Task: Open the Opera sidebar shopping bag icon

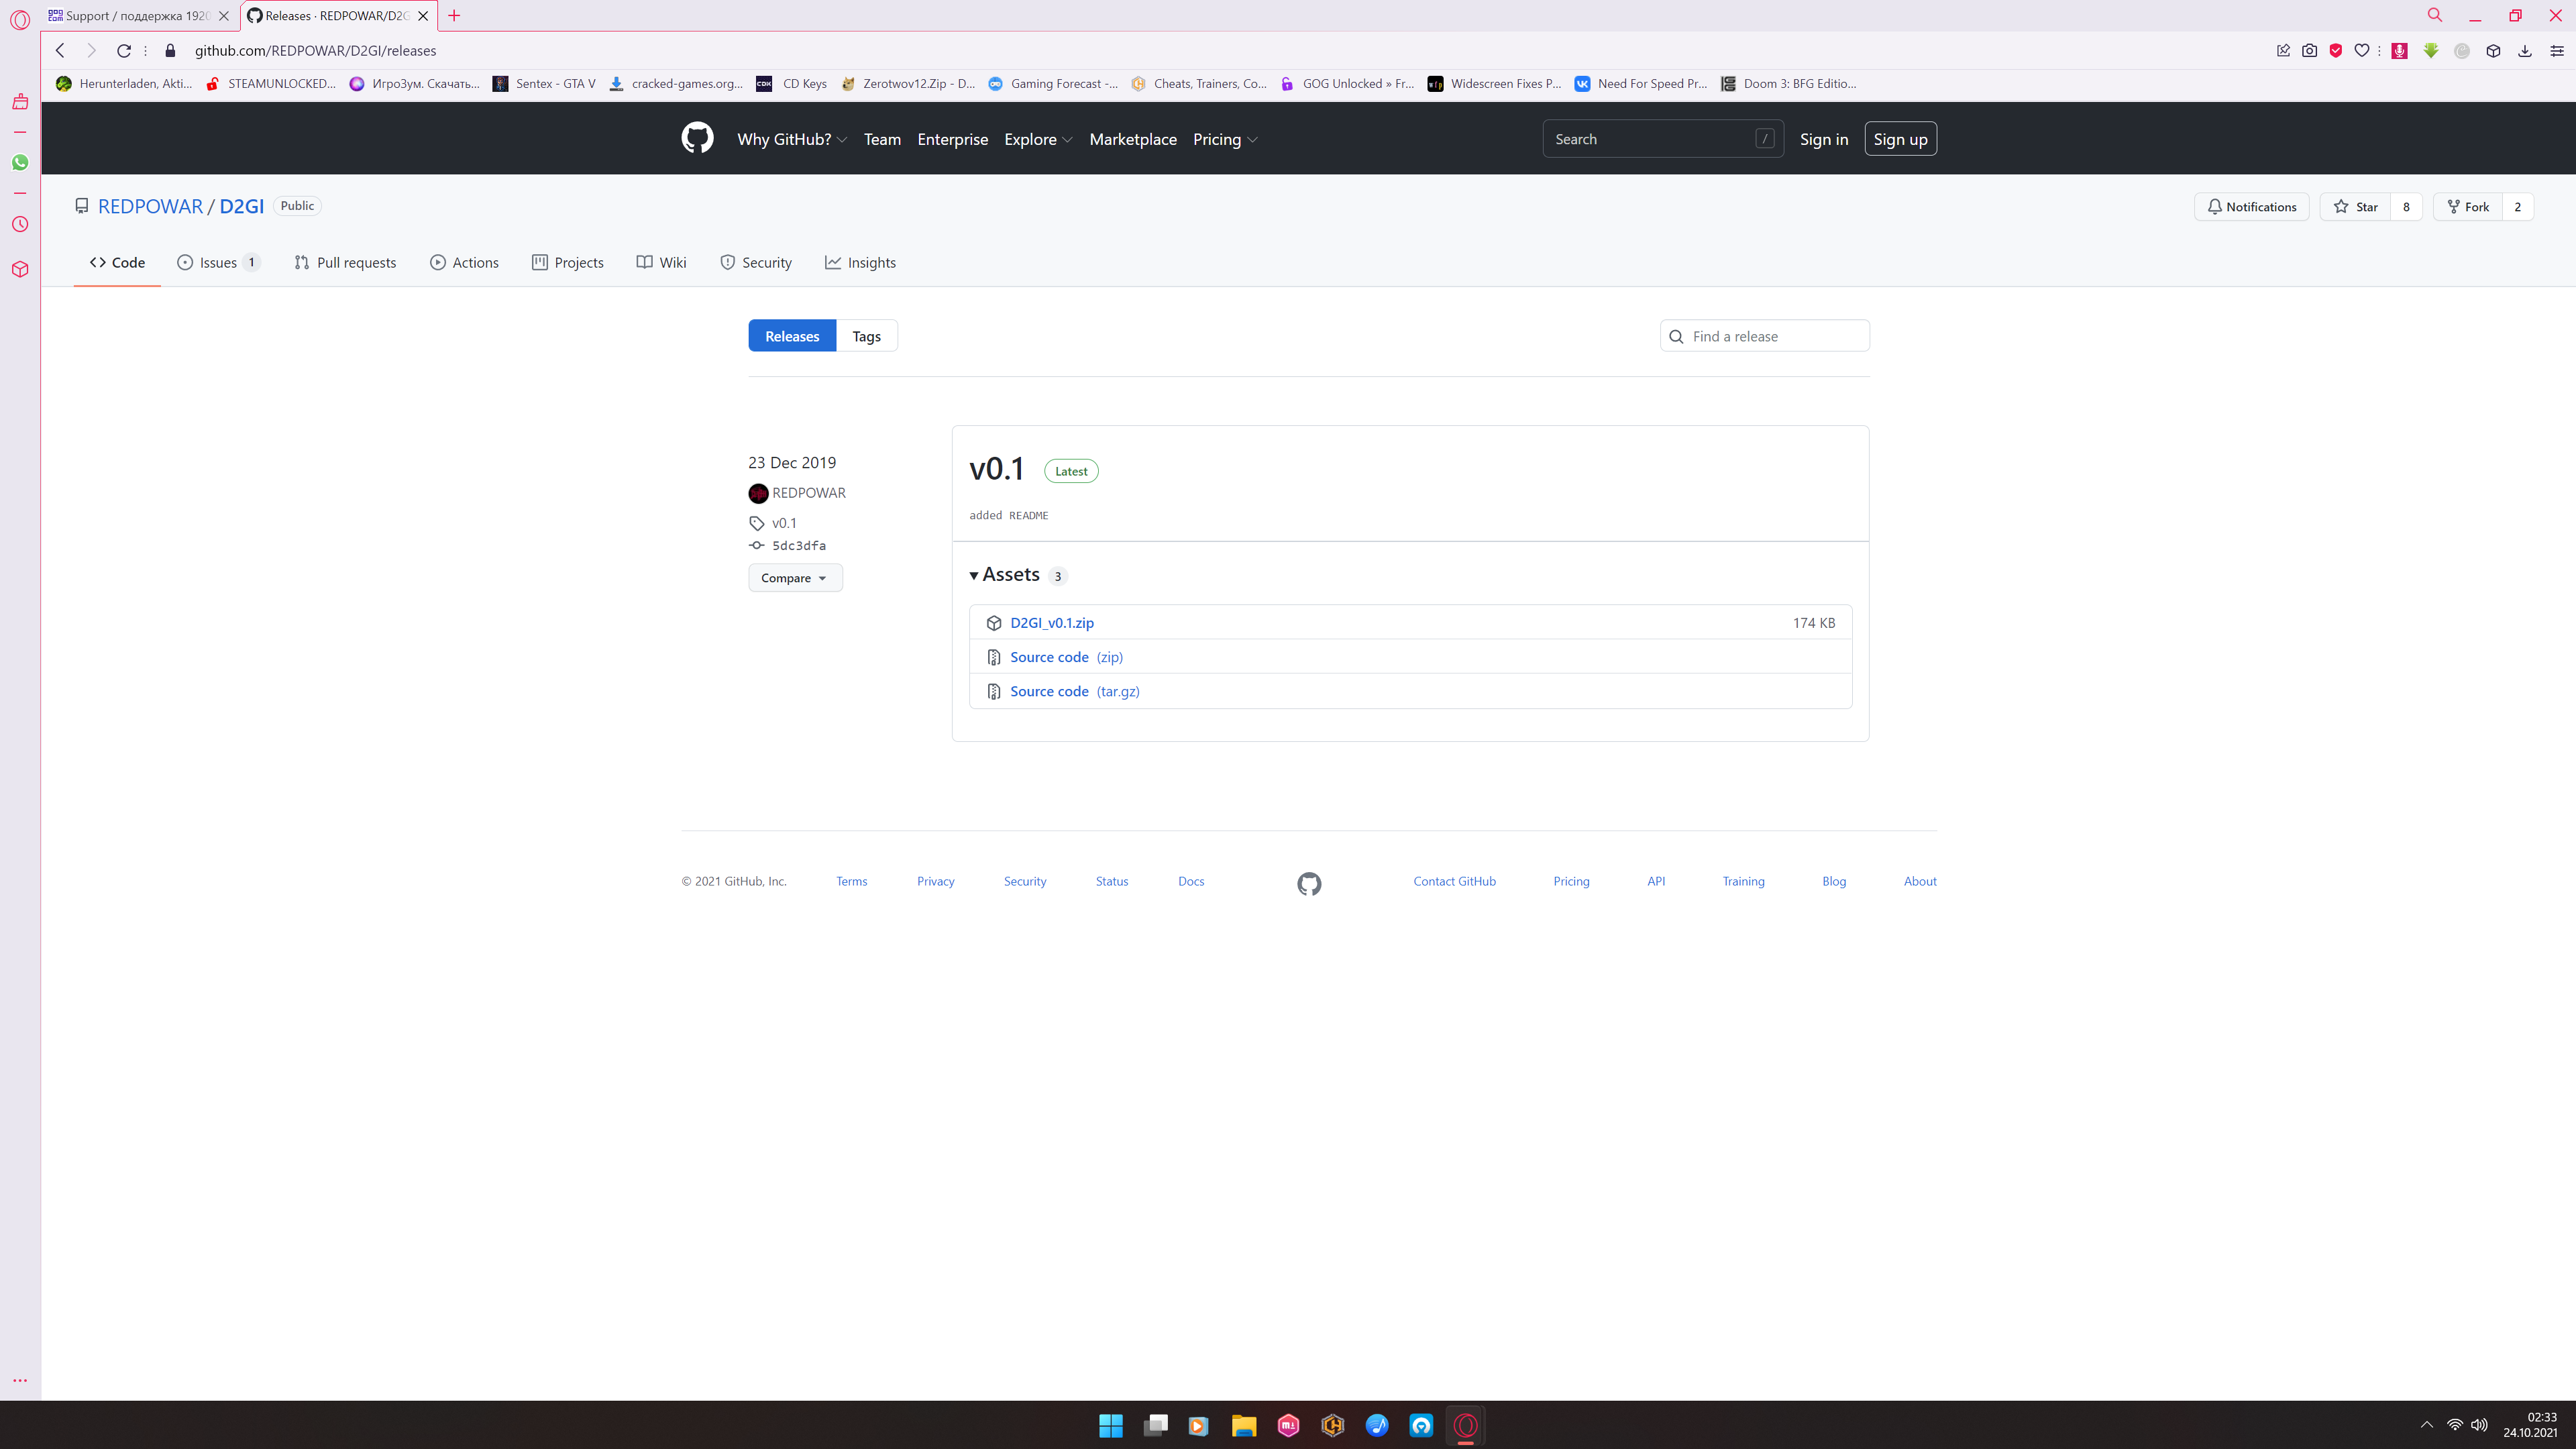Action: (x=20, y=101)
